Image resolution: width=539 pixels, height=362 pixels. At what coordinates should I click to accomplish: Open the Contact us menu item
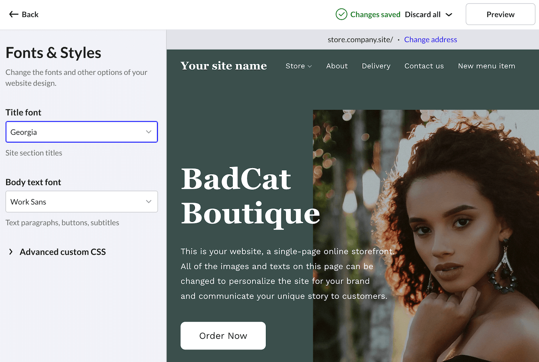(424, 66)
